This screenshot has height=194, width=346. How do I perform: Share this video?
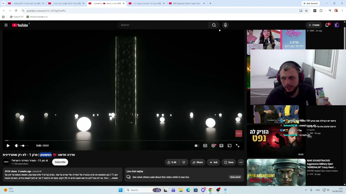198,162
